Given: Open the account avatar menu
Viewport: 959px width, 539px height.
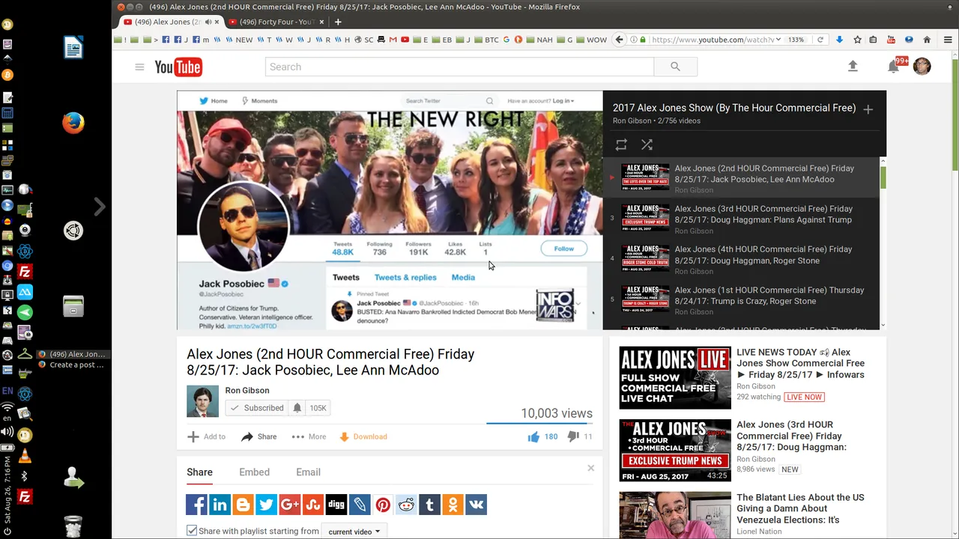Looking at the screenshot, I should pyautogui.click(x=922, y=66).
